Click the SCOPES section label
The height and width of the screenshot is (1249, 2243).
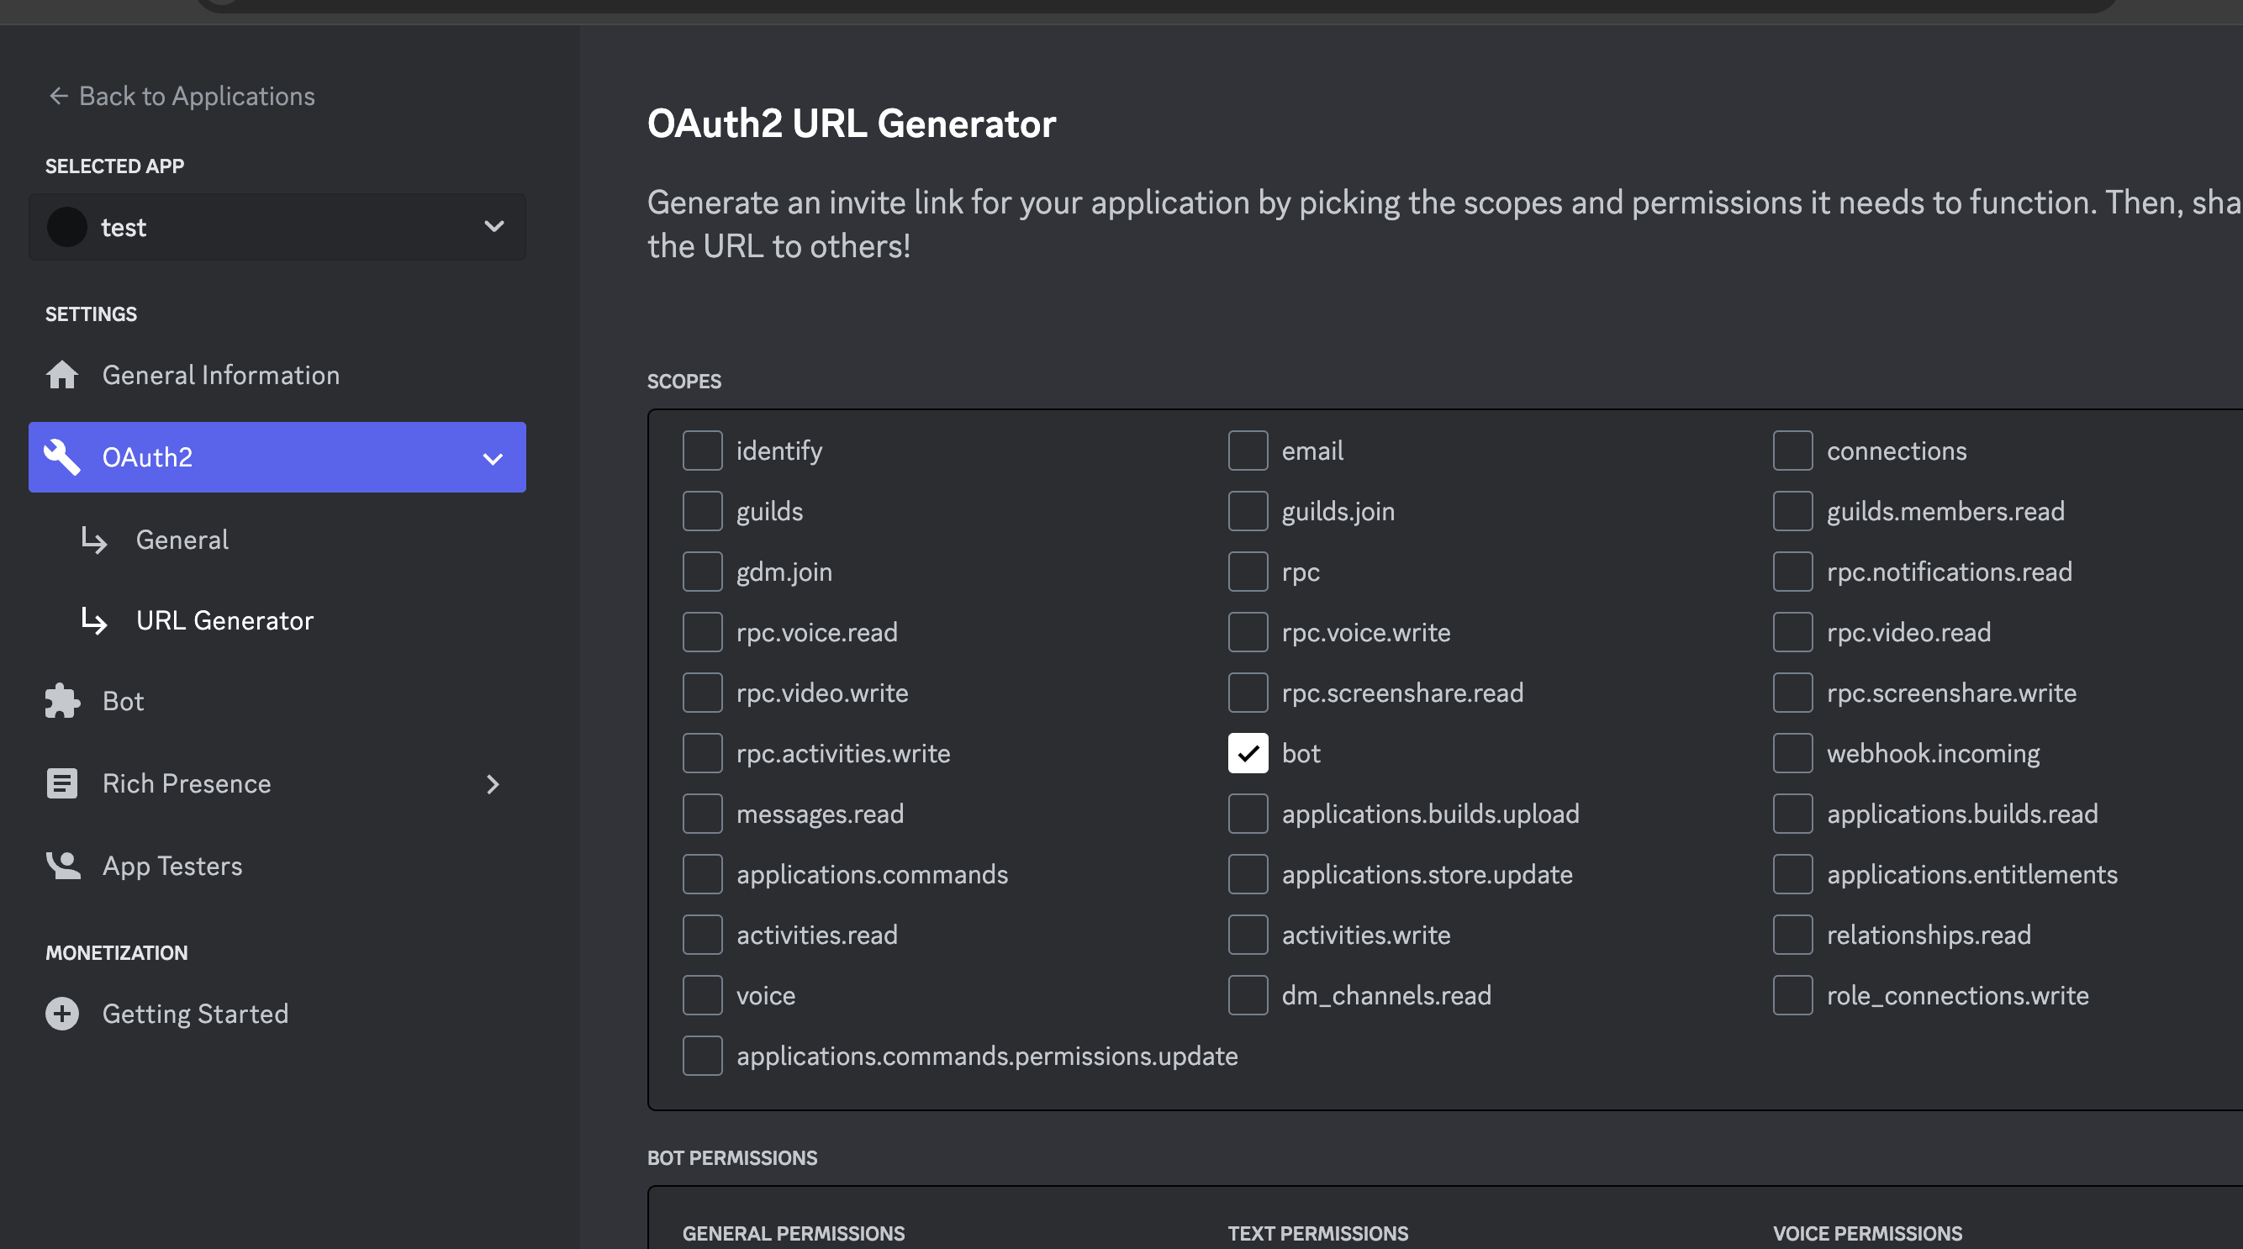[684, 382]
